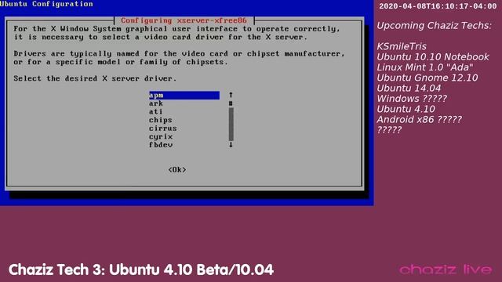This screenshot has width=502, height=282.
Task: Click 'KSmileTris' in the upcoming list
Action: pyautogui.click(x=402, y=46)
